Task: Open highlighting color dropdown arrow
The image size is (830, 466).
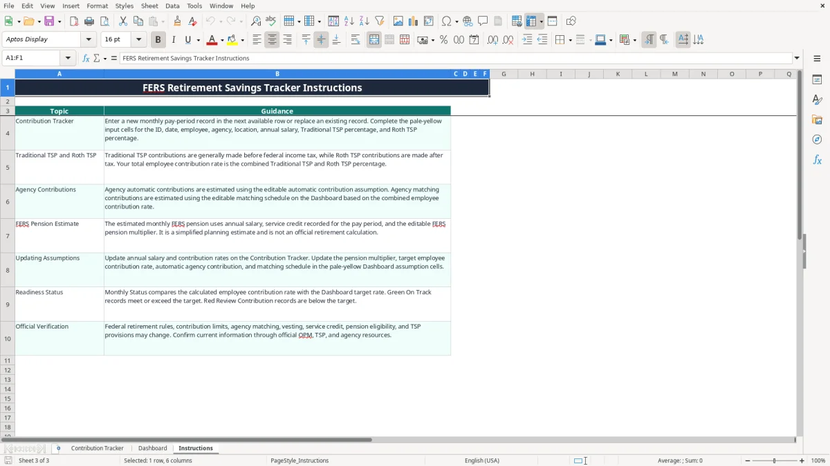Action: 242,40
